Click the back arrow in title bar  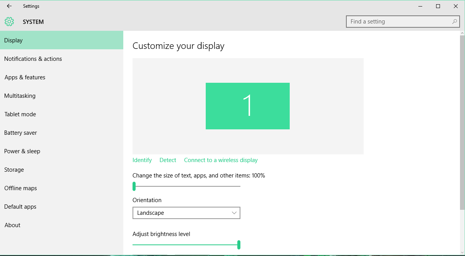pyautogui.click(x=9, y=6)
